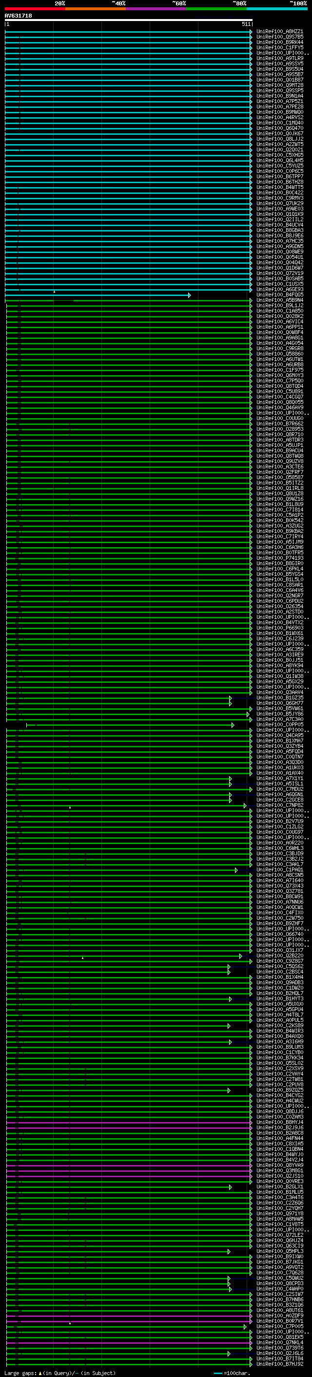Select hit UniRef100_A9GDN5
The image size is (312, 1377).
[x=279, y=246]
